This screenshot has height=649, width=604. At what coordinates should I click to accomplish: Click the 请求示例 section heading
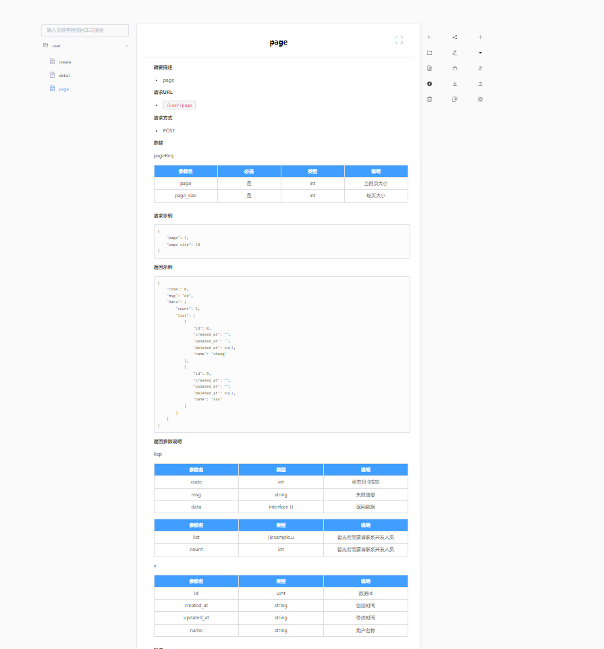(163, 216)
